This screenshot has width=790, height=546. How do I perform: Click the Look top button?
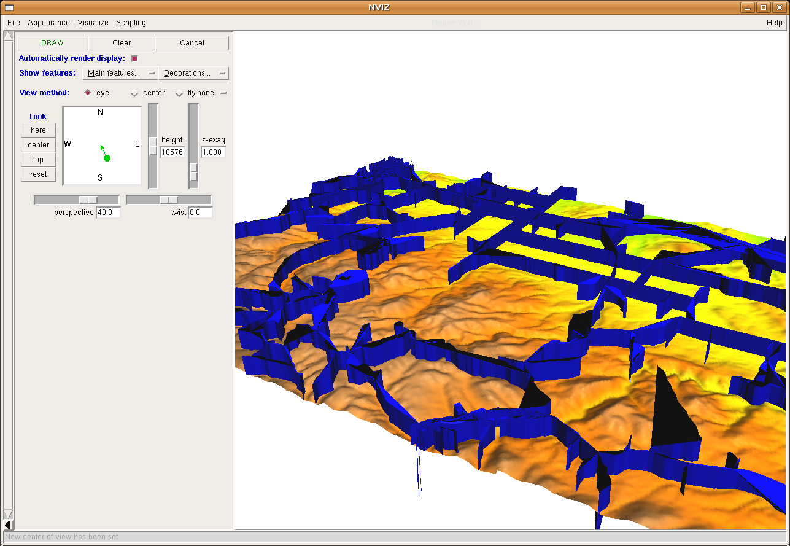pyautogui.click(x=38, y=160)
